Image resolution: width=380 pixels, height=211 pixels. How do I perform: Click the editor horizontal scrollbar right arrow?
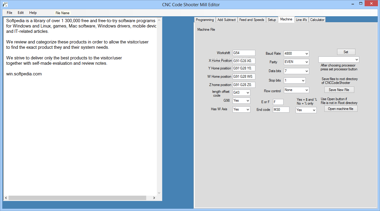pyautogui.click(x=154, y=198)
